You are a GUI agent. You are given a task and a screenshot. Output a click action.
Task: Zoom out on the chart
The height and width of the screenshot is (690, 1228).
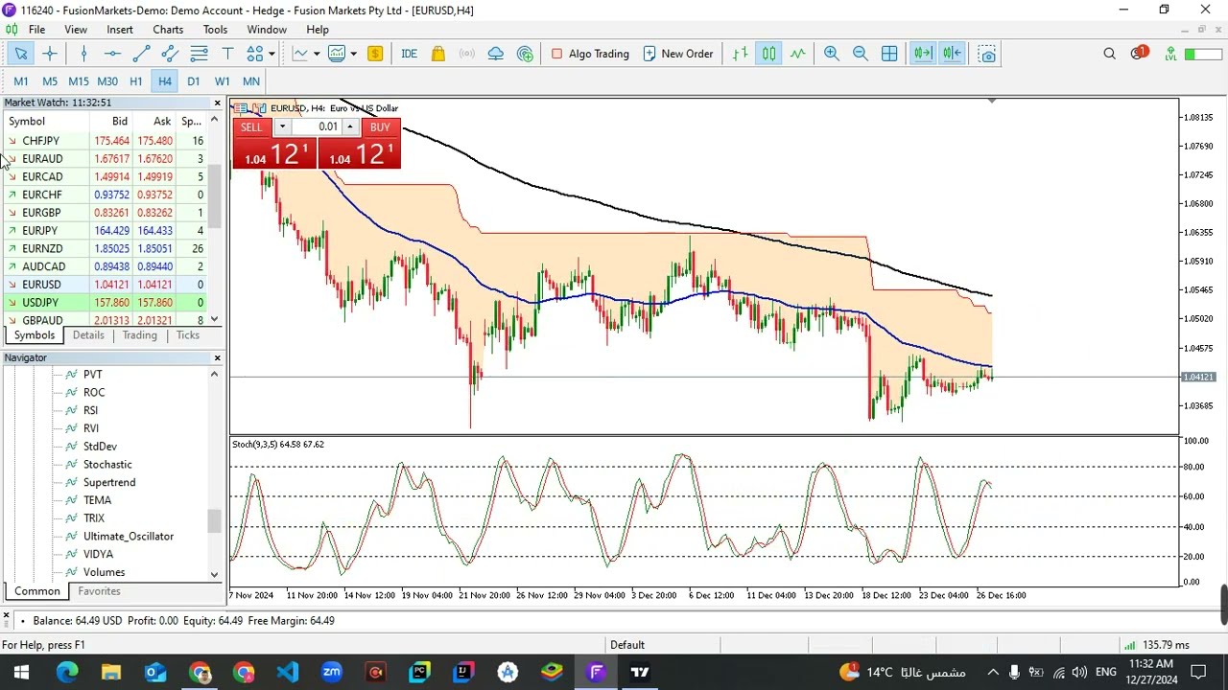[861, 54]
